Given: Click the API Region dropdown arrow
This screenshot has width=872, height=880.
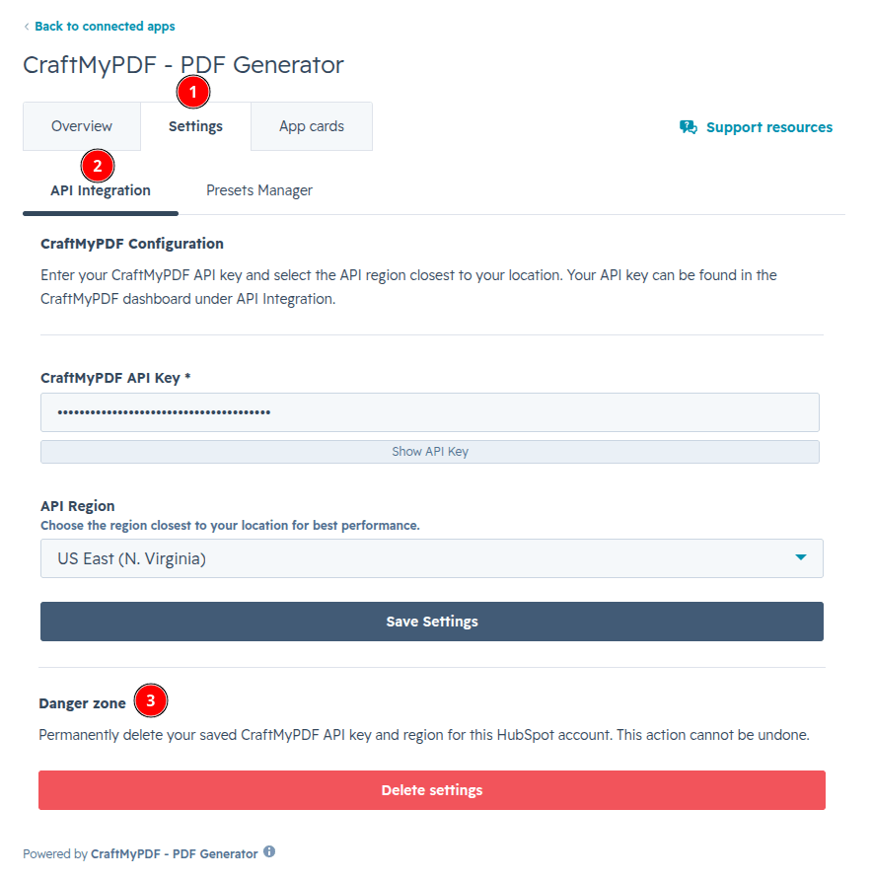Looking at the screenshot, I should click(801, 557).
